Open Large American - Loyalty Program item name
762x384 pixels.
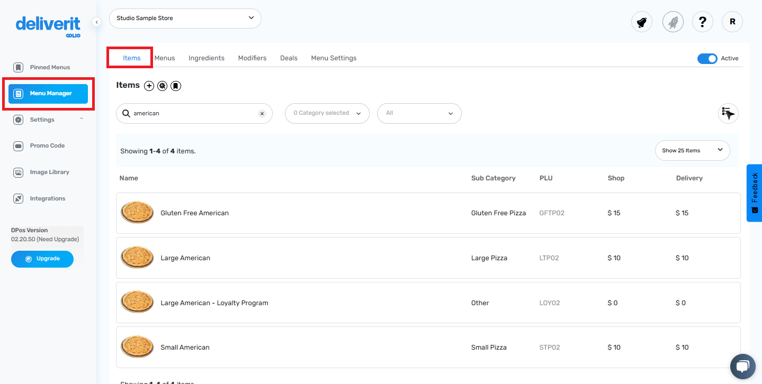(214, 303)
